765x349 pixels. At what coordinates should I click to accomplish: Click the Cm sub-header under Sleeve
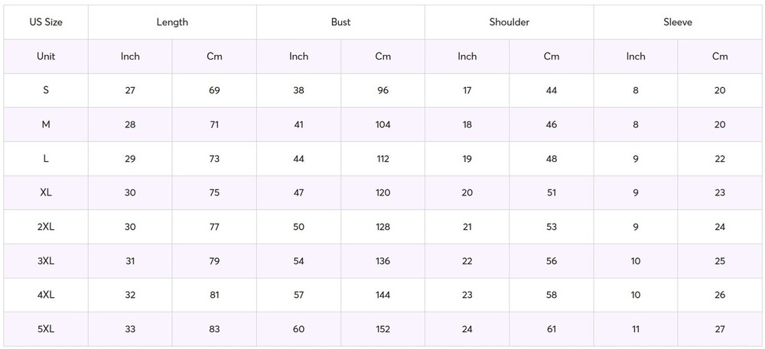click(720, 57)
